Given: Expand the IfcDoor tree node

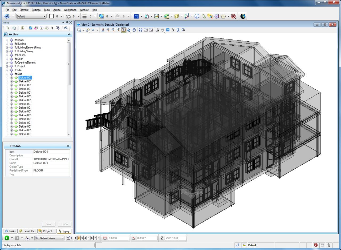Looking at the screenshot, I should tap(7, 59).
